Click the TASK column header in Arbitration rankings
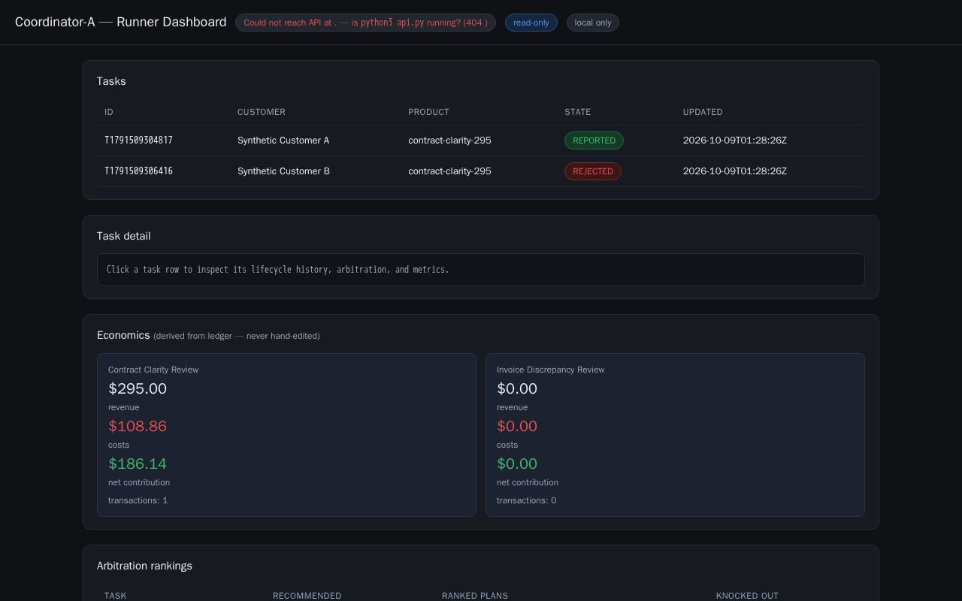The image size is (962, 601). click(x=116, y=596)
